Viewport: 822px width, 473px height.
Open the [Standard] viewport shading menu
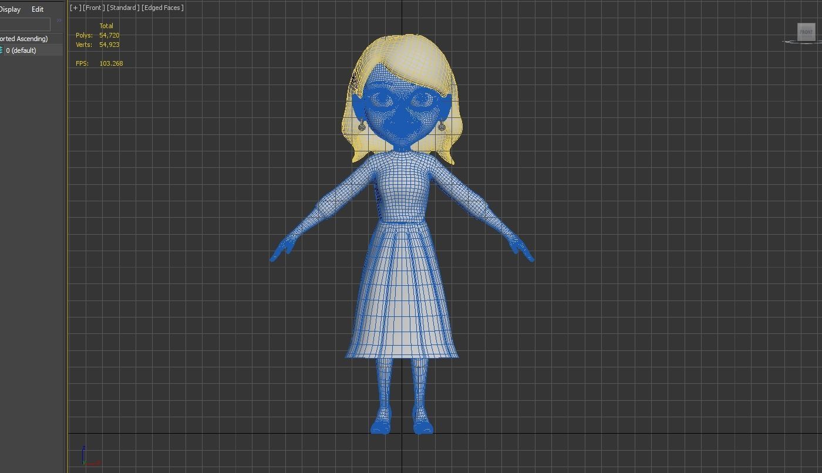coord(123,8)
